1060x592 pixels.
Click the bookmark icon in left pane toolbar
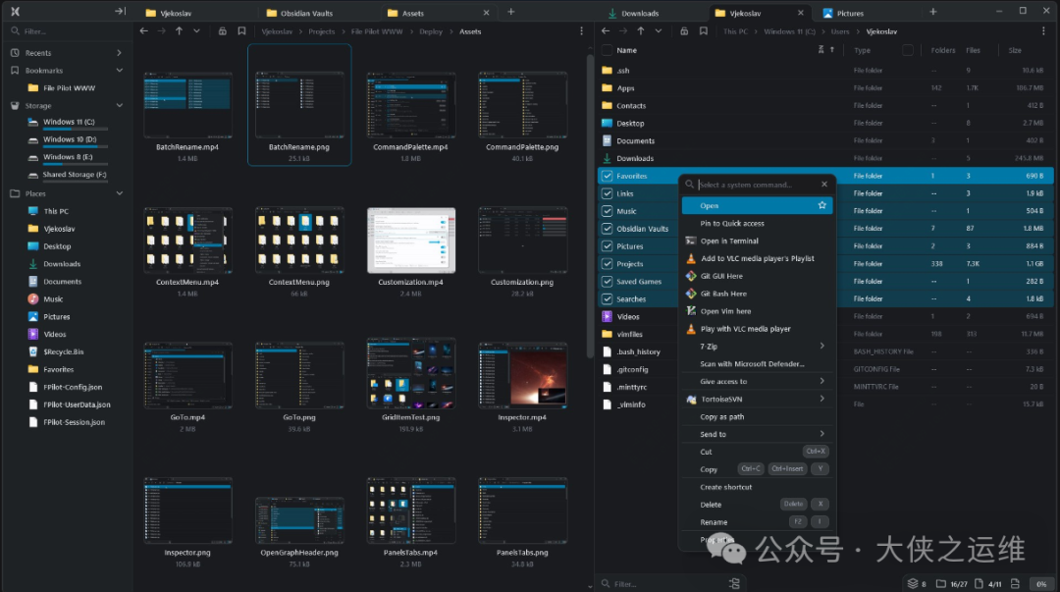click(x=241, y=31)
